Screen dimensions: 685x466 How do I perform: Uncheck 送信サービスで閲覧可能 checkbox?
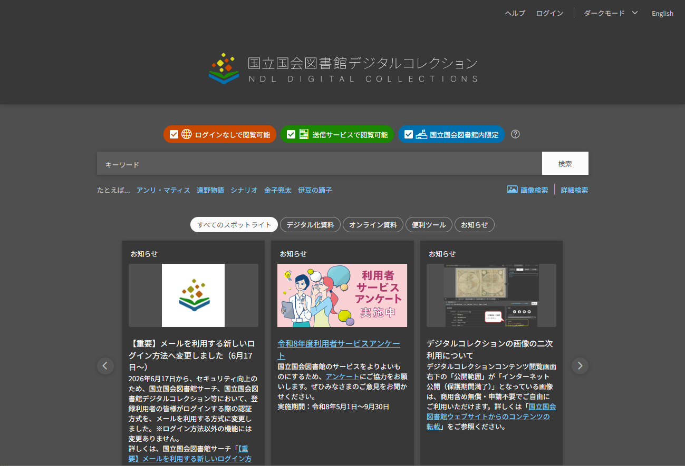(x=291, y=134)
